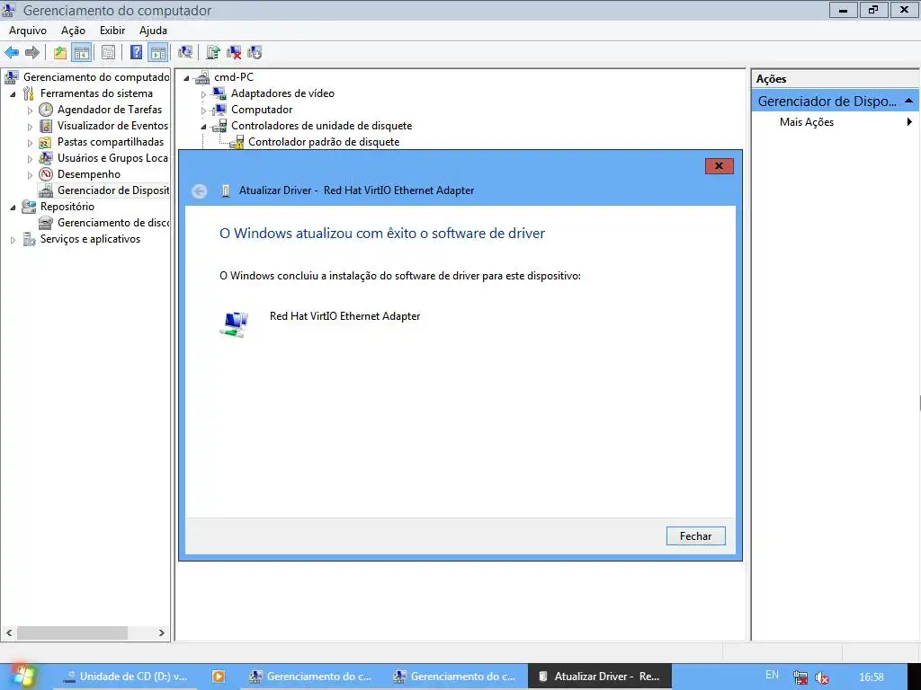
Task: Select the Ferramentas do sistema label
Action: 96,93
